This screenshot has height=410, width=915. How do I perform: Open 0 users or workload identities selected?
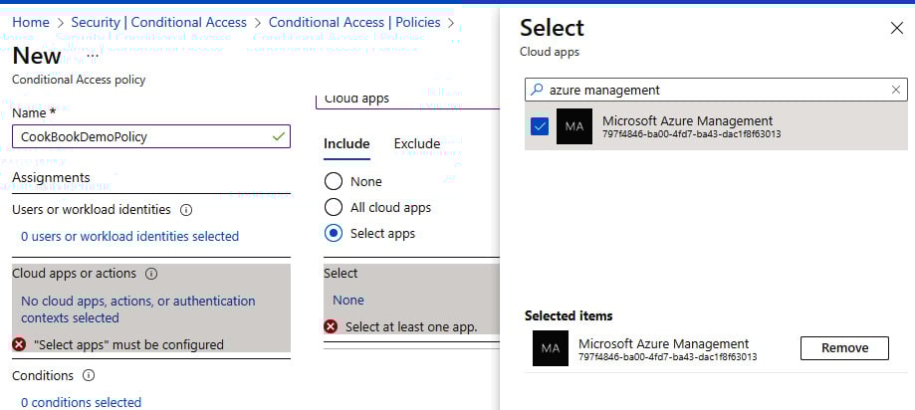(130, 236)
